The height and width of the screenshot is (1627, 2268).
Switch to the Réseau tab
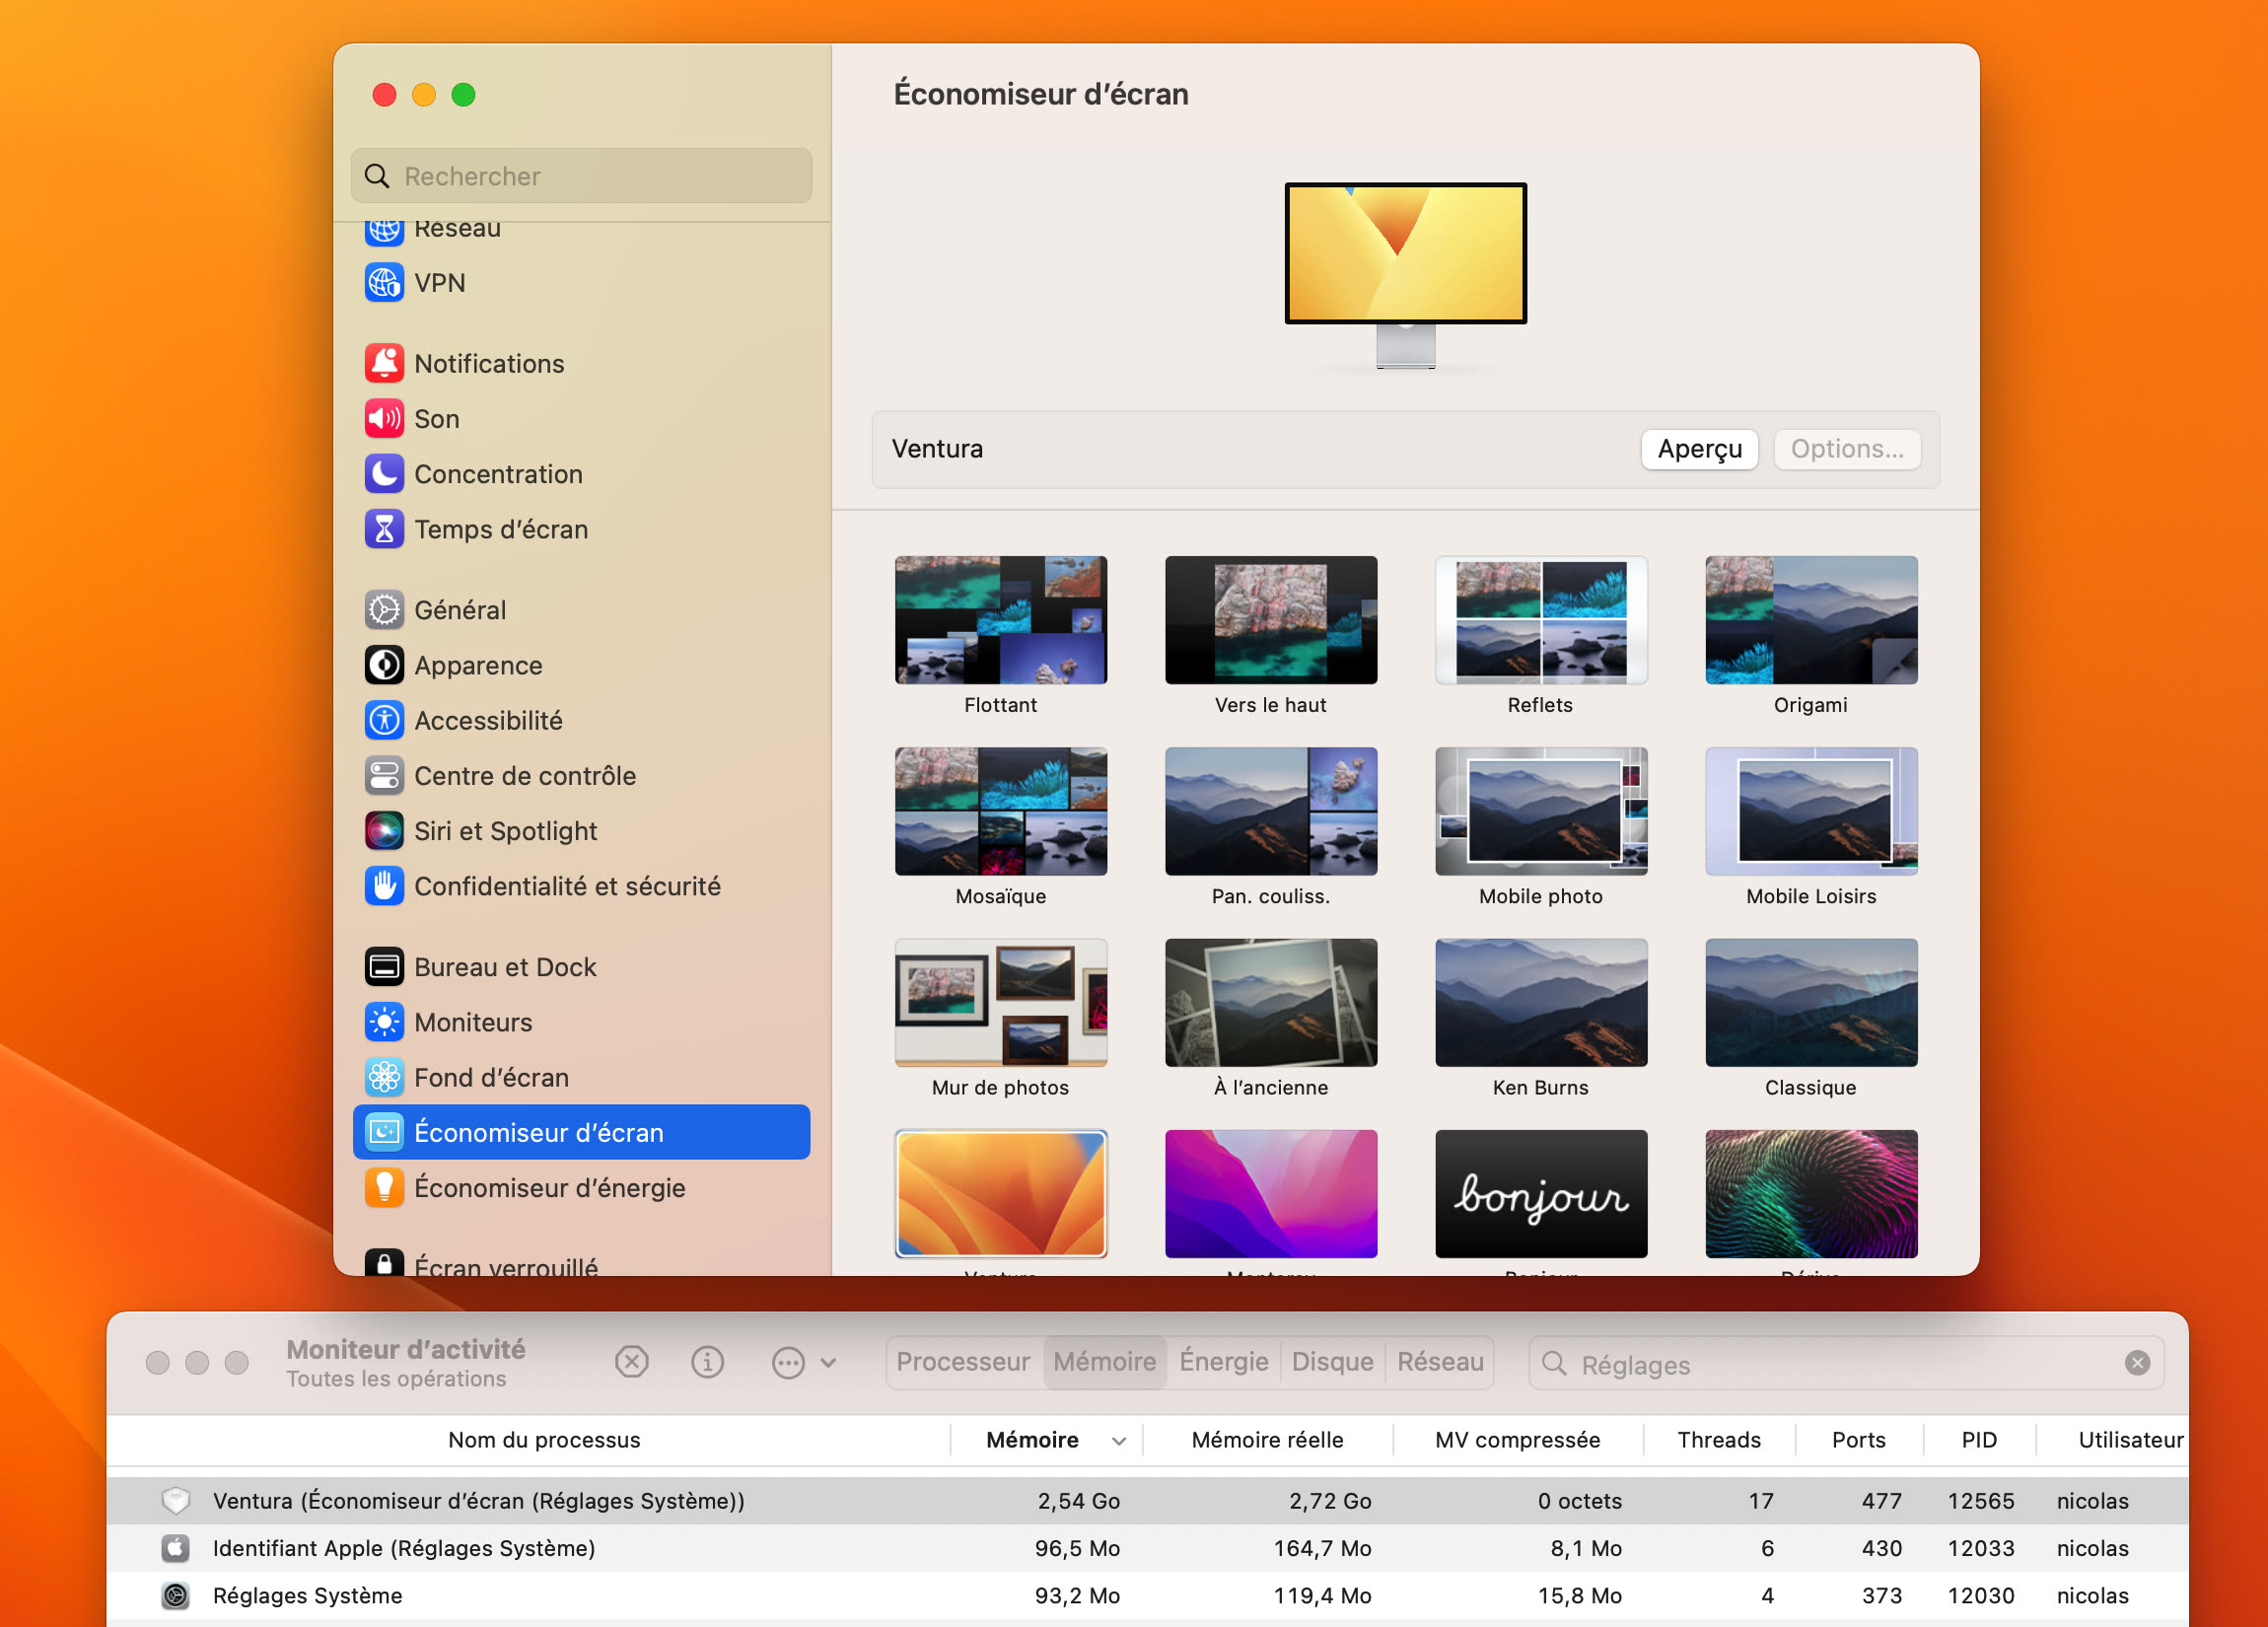(x=1440, y=1362)
